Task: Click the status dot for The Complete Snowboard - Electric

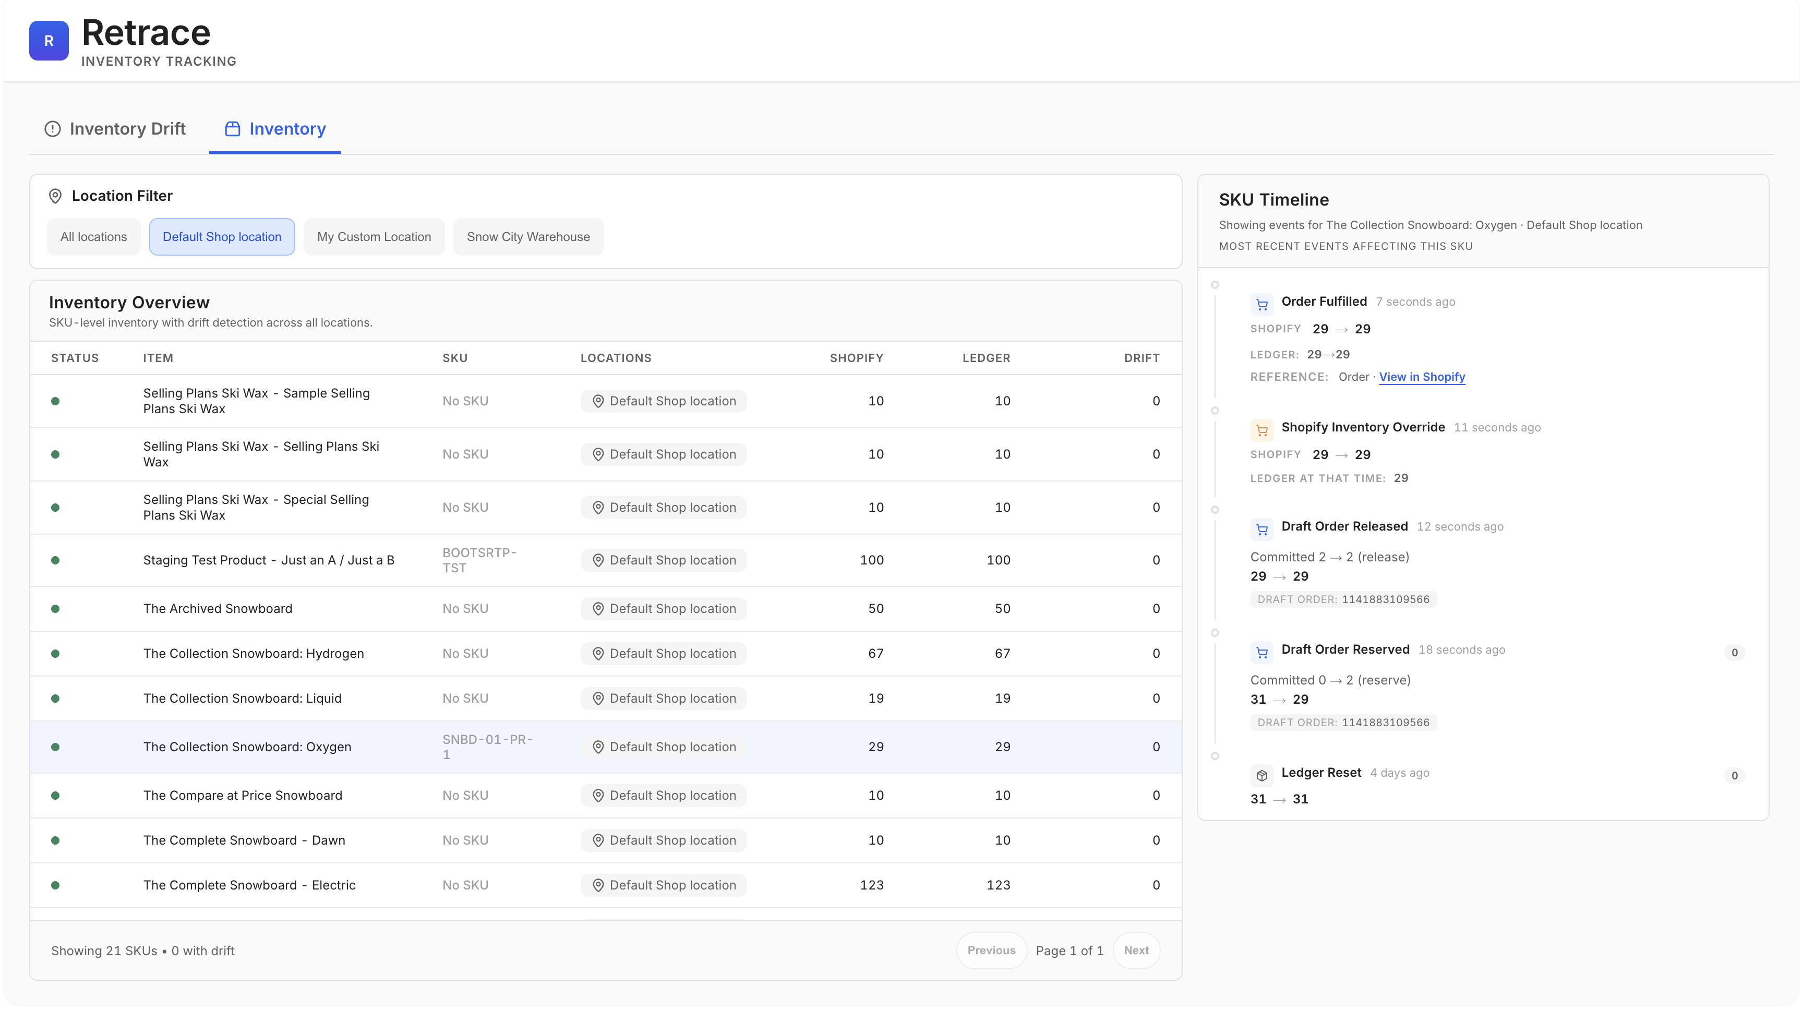Action: [55, 885]
